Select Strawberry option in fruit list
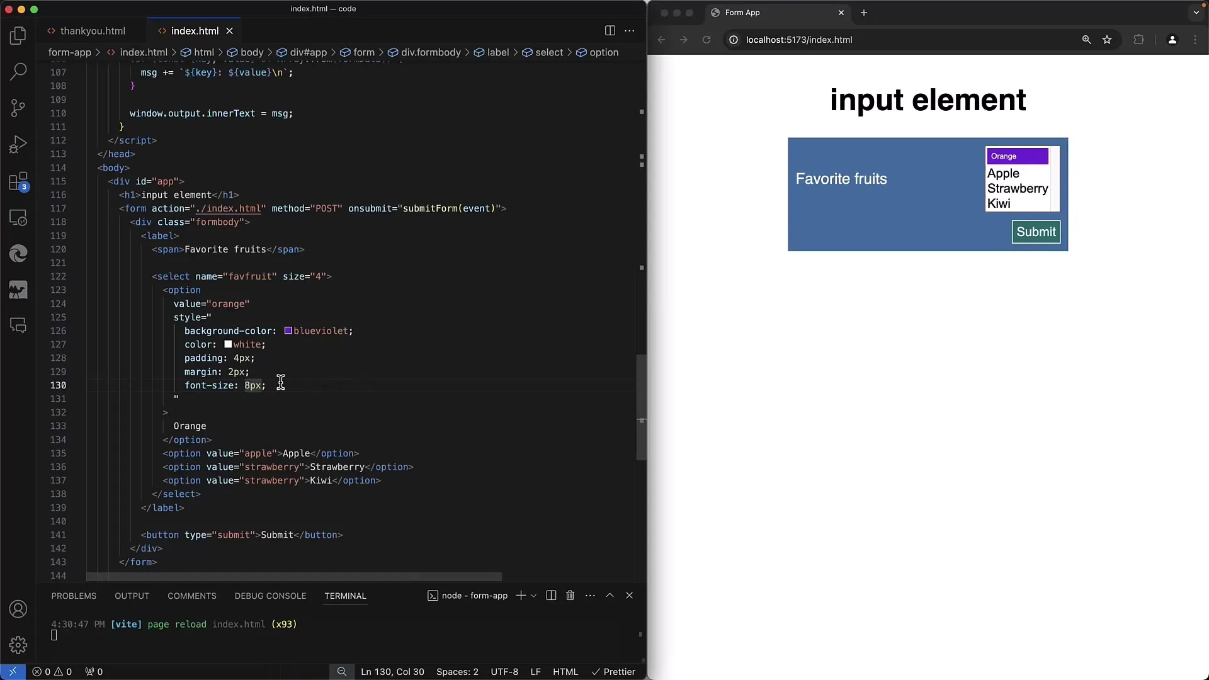Image resolution: width=1209 pixels, height=680 pixels. [1018, 188]
